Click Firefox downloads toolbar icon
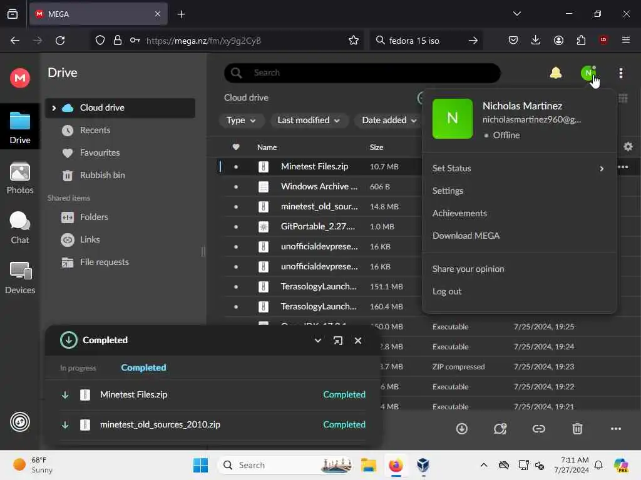The image size is (641, 480). 536,40
